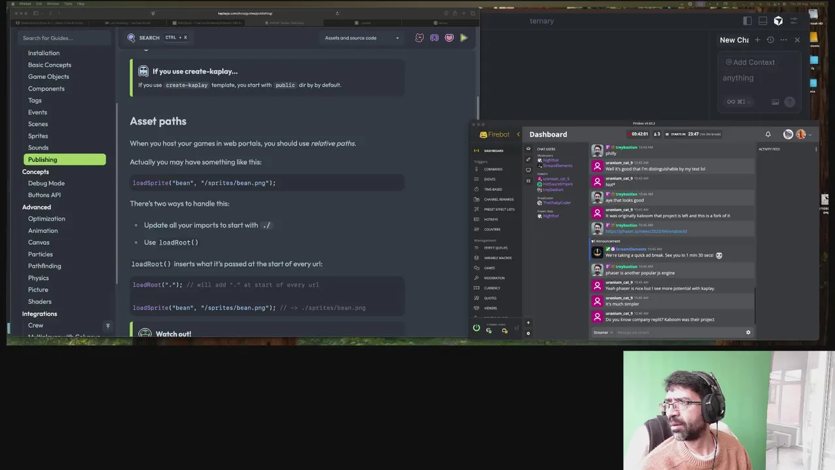Open the Installation guide
The height and width of the screenshot is (470, 835).
pos(44,53)
